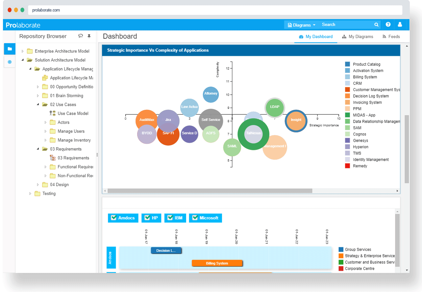The image size is (422, 292).
Task: Click the MIDAS - App green swatch
Action: click(347, 115)
